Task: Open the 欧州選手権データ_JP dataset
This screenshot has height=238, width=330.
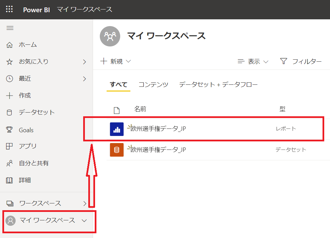Action: 158,150
